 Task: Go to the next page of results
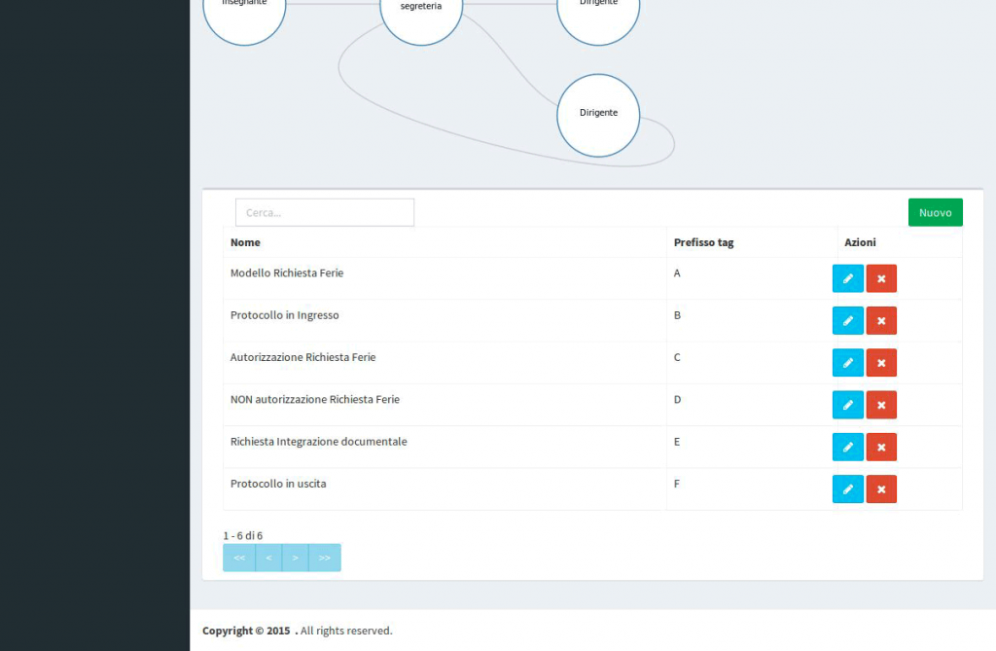pyautogui.click(x=296, y=557)
